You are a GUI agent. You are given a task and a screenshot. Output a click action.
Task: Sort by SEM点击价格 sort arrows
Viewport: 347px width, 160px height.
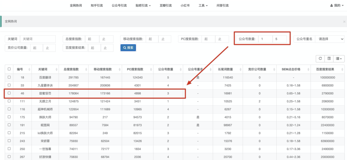pos(308,69)
